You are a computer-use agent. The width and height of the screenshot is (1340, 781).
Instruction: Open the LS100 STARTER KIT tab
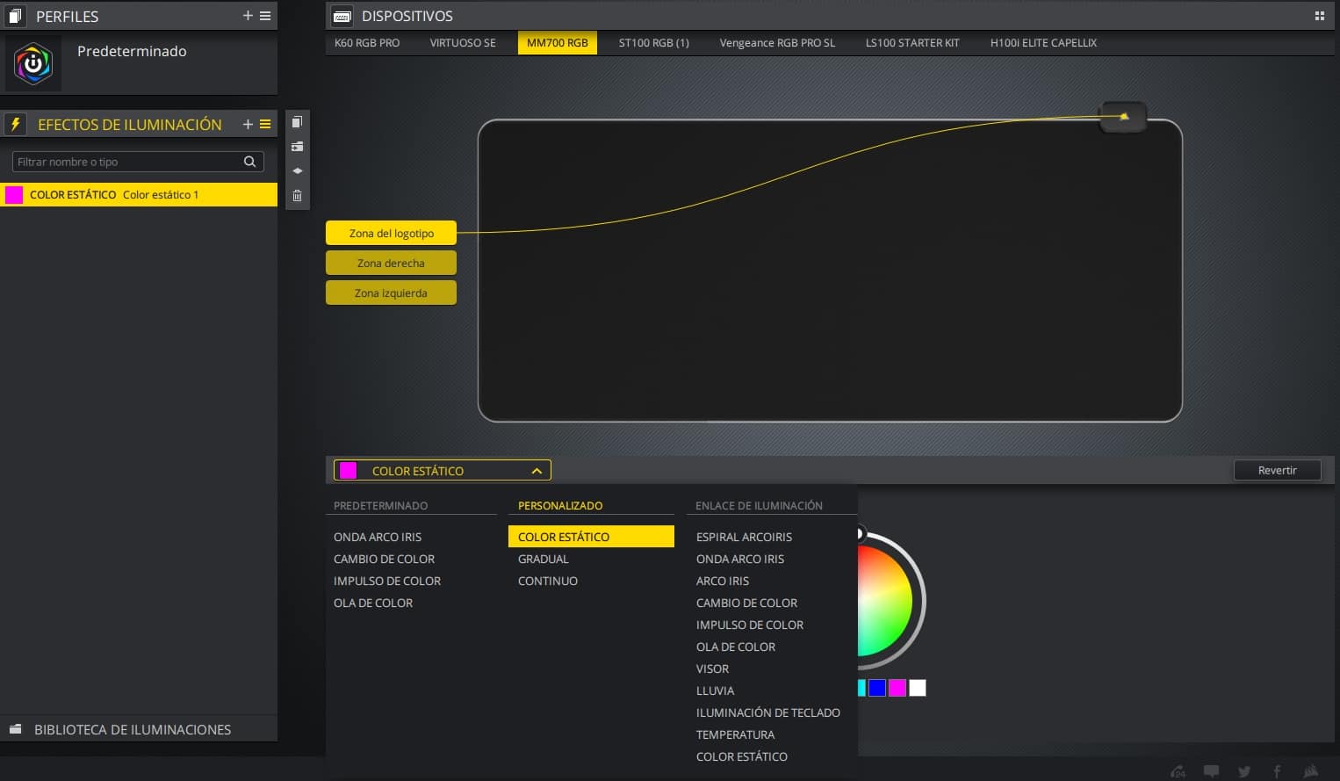click(x=912, y=43)
